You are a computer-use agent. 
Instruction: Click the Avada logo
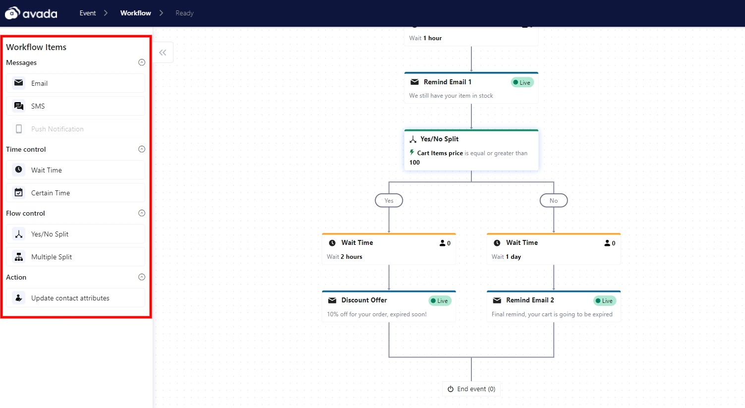pos(31,13)
